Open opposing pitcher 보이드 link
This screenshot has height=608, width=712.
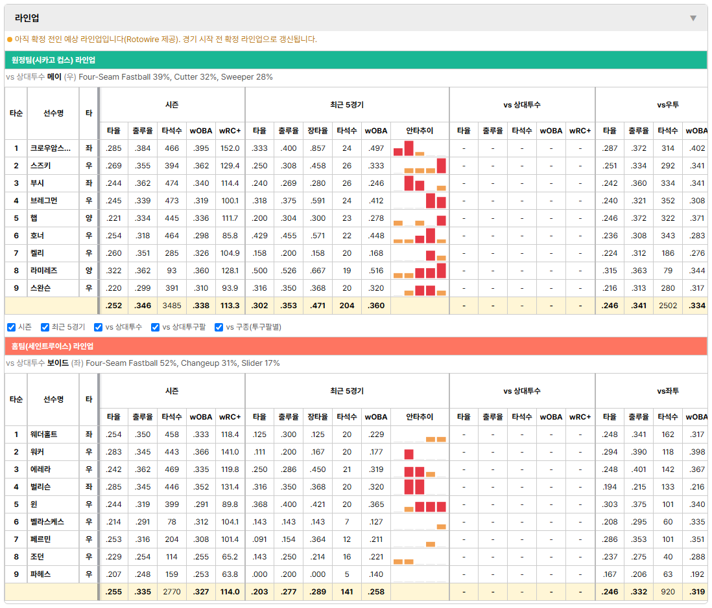tap(58, 363)
